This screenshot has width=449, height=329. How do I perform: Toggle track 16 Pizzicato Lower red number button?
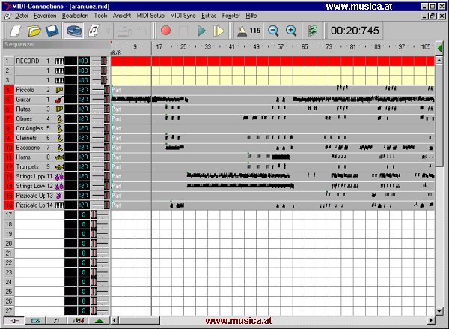point(8,205)
